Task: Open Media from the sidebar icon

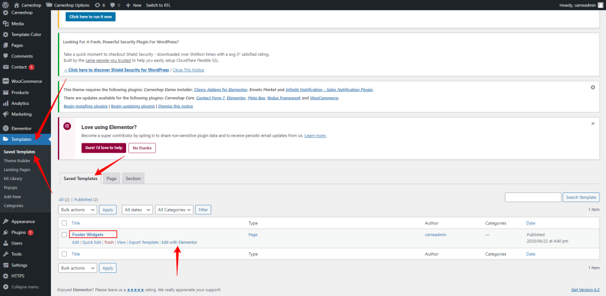Action: click(5, 24)
